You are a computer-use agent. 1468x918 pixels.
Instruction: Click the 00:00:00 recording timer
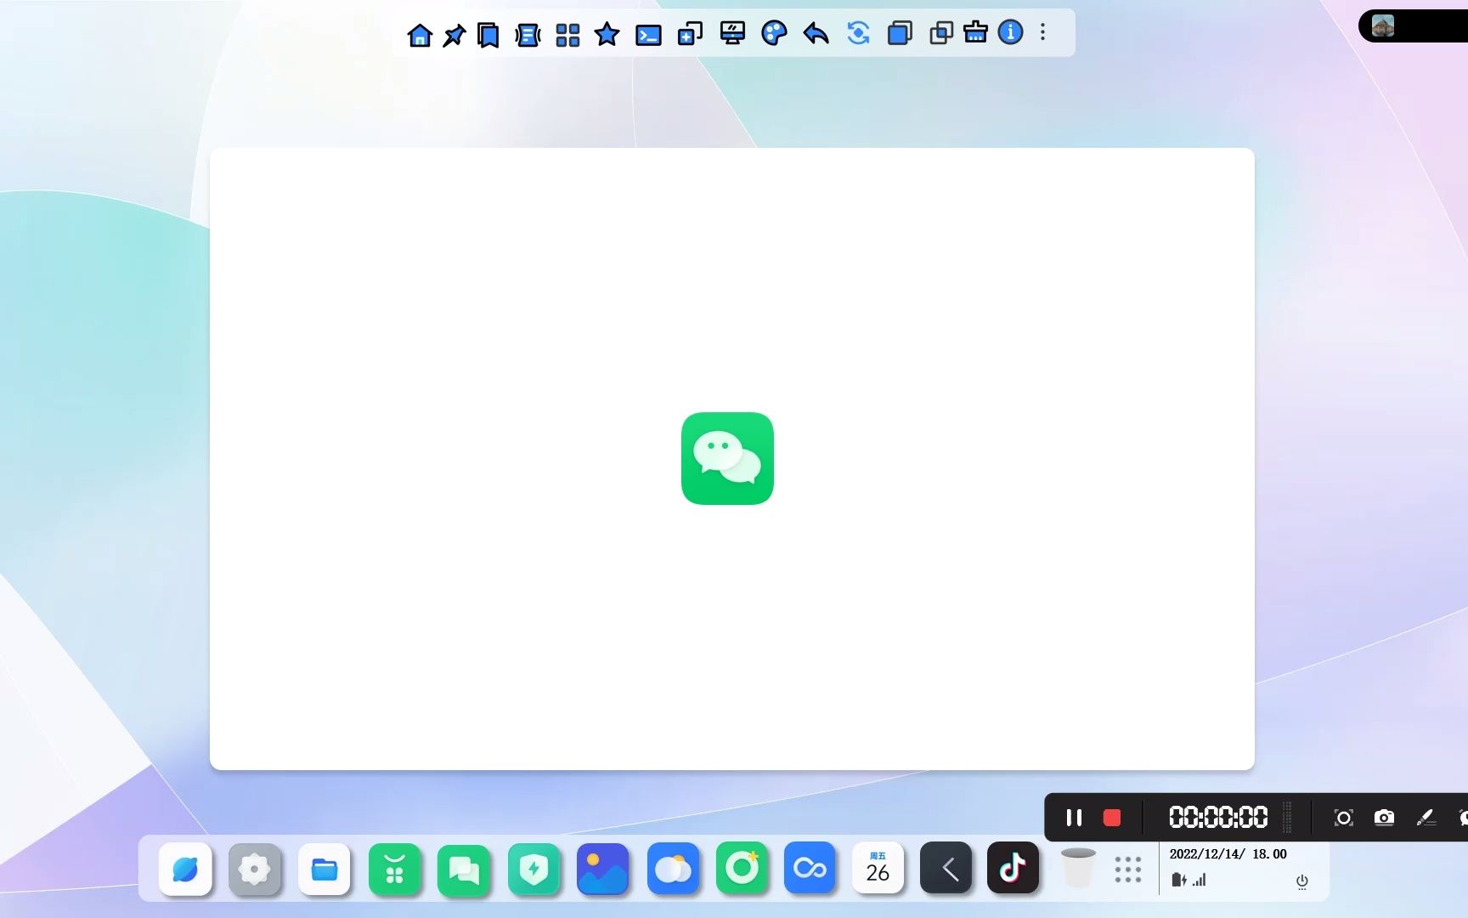(1218, 818)
